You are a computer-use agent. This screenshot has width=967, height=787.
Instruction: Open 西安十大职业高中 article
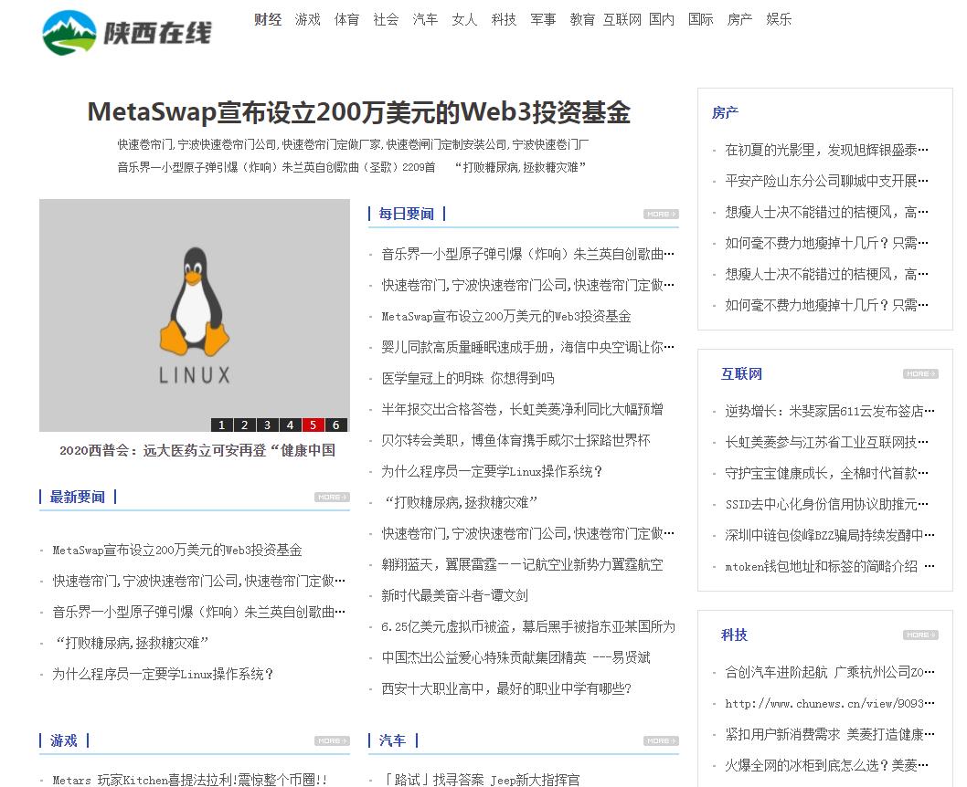pyautogui.click(x=506, y=688)
